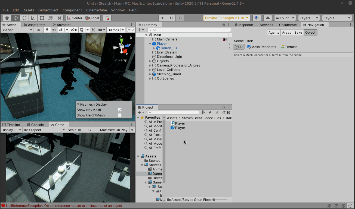Toggle the Center pivot button
This screenshot has height=209, width=355.
[75, 18]
